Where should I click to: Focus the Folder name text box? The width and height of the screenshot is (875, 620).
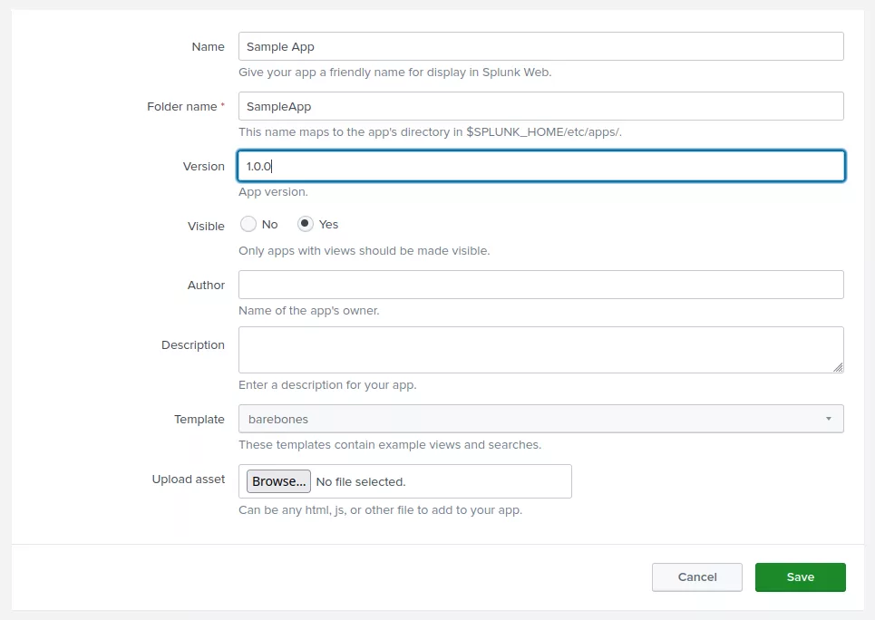[540, 106]
